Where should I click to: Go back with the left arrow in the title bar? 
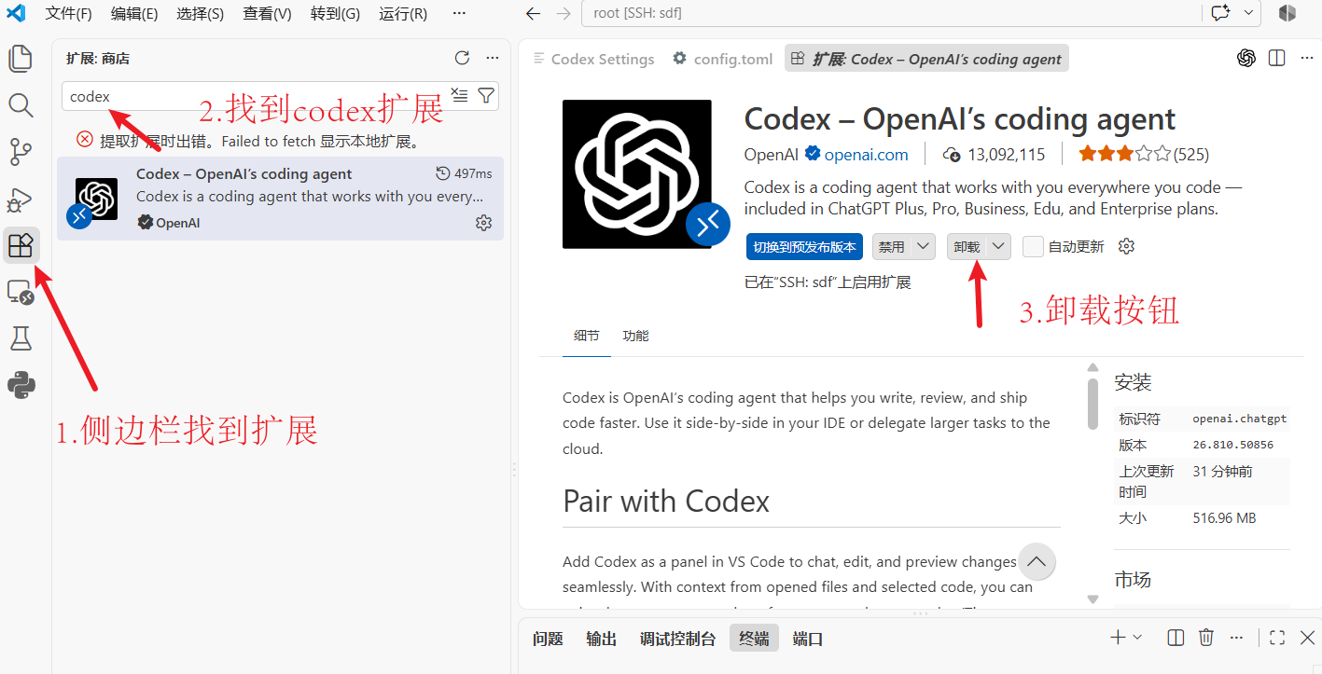click(533, 13)
